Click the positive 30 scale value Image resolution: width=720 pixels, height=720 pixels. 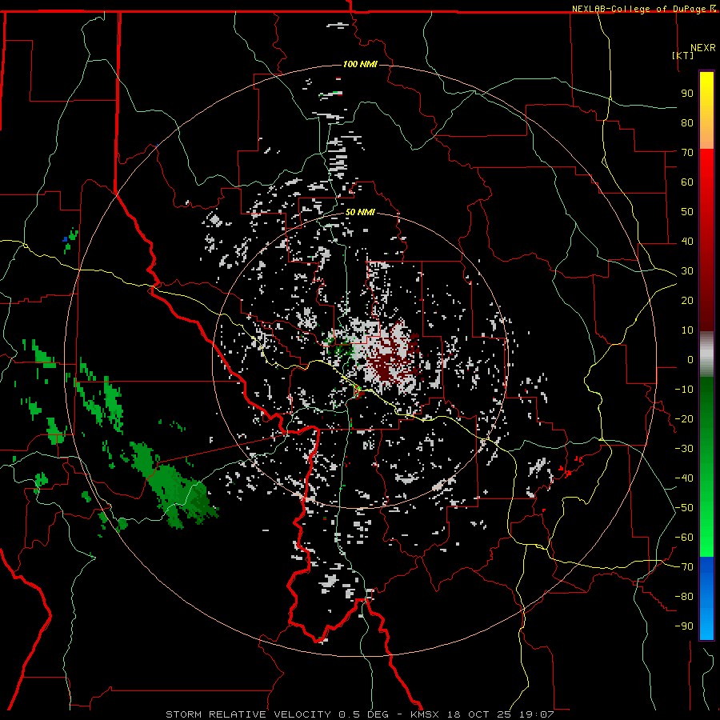click(687, 271)
